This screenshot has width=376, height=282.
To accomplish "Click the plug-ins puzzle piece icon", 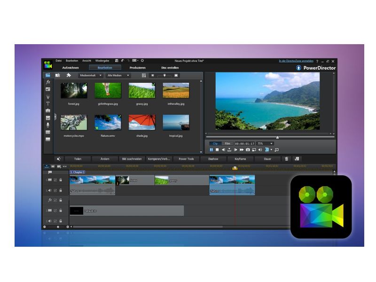I will 69,75.
